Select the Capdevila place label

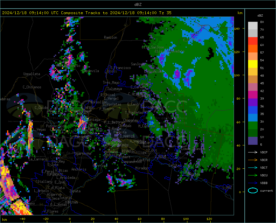[90, 71]
